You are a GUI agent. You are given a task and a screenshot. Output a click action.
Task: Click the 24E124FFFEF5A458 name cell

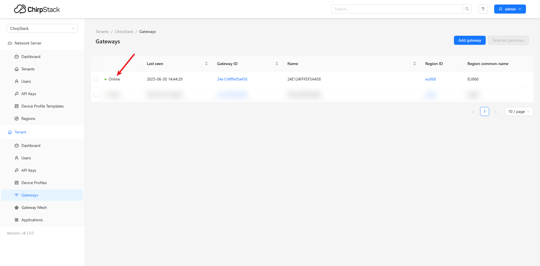click(304, 79)
